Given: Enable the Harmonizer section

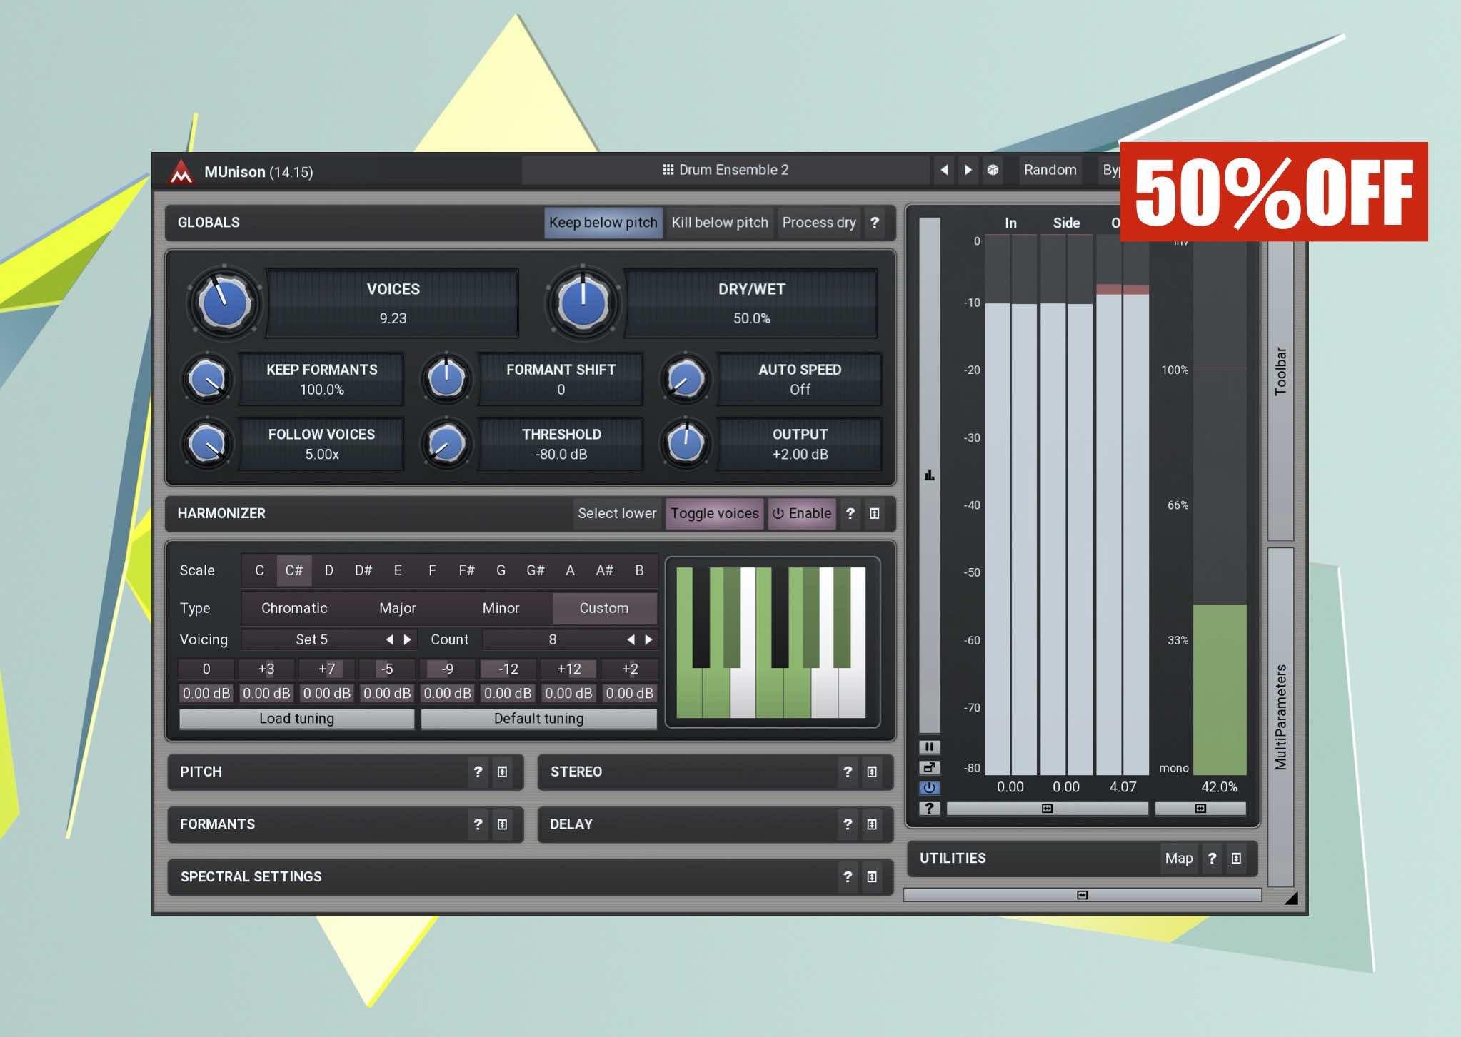Looking at the screenshot, I should [x=802, y=513].
